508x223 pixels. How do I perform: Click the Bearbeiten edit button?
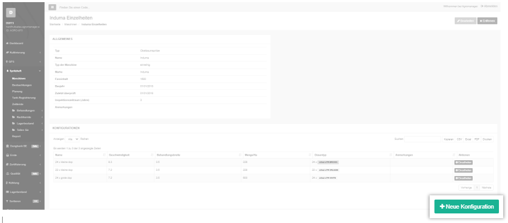tap(465, 21)
